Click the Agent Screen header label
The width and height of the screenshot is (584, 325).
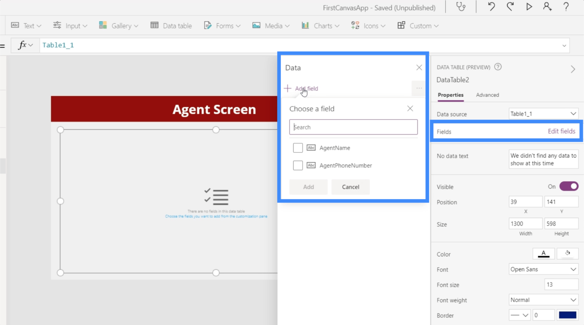coord(214,110)
